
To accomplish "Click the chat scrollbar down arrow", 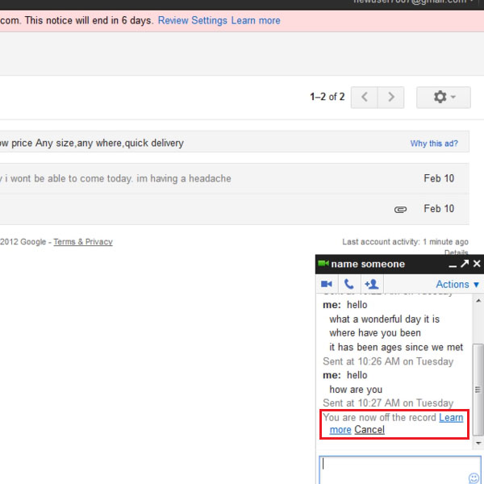I will click(478, 443).
